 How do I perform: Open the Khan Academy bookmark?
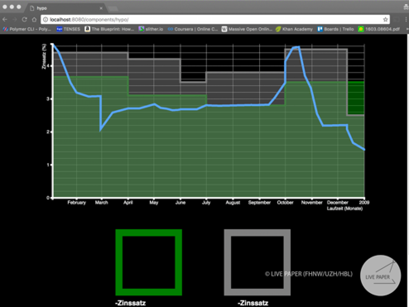coord(294,29)
